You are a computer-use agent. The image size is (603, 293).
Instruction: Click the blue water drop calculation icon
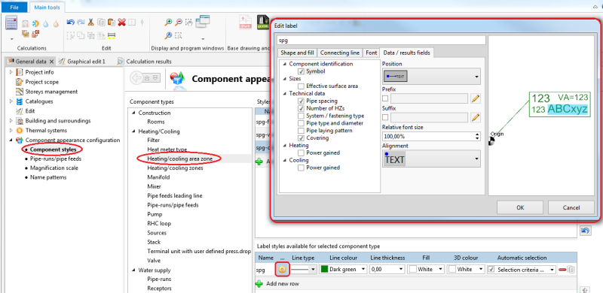46,24
